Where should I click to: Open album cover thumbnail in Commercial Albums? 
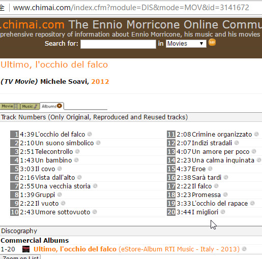26,249
